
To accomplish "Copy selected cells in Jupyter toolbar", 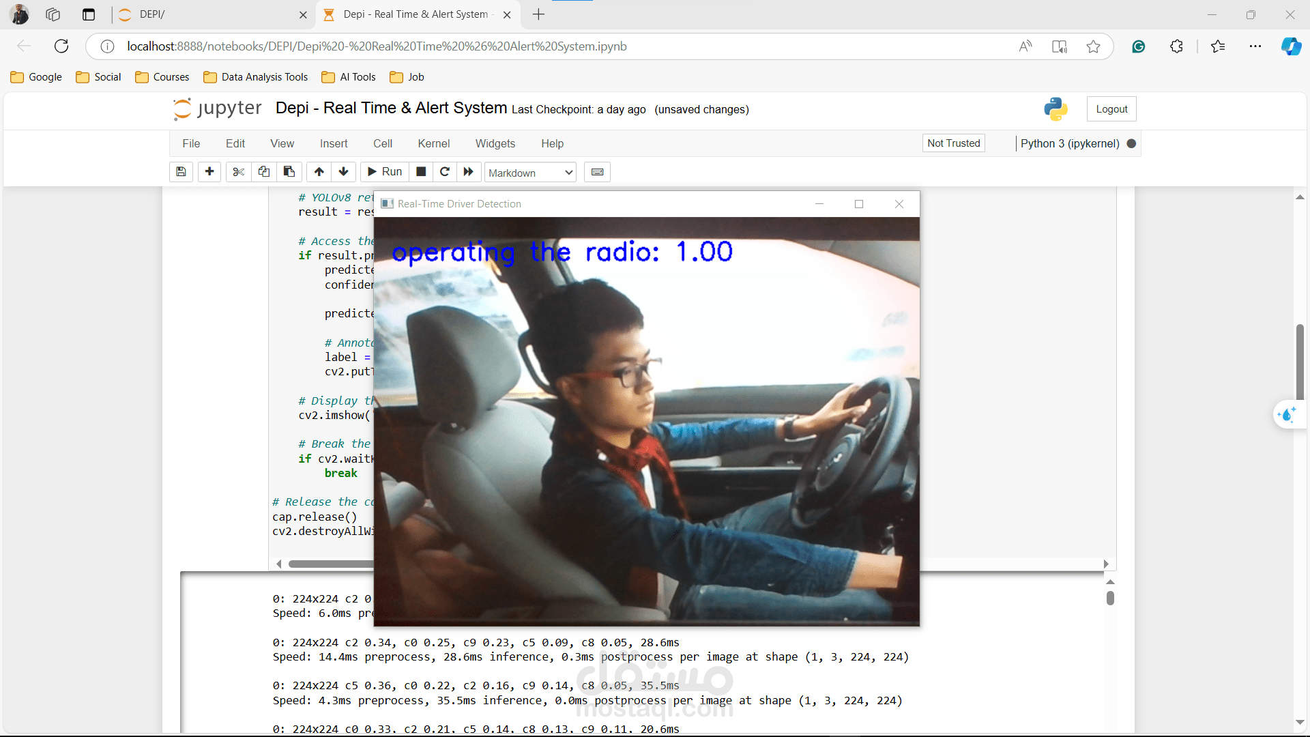I will click(264, 172).
